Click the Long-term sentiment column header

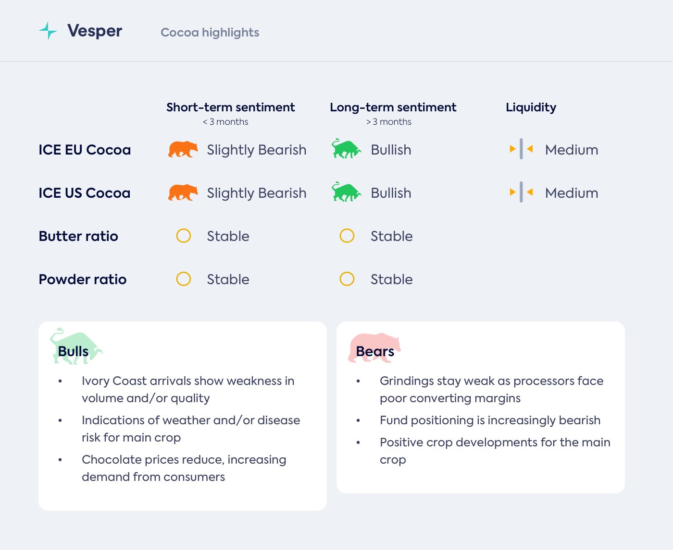coord(393,108)
